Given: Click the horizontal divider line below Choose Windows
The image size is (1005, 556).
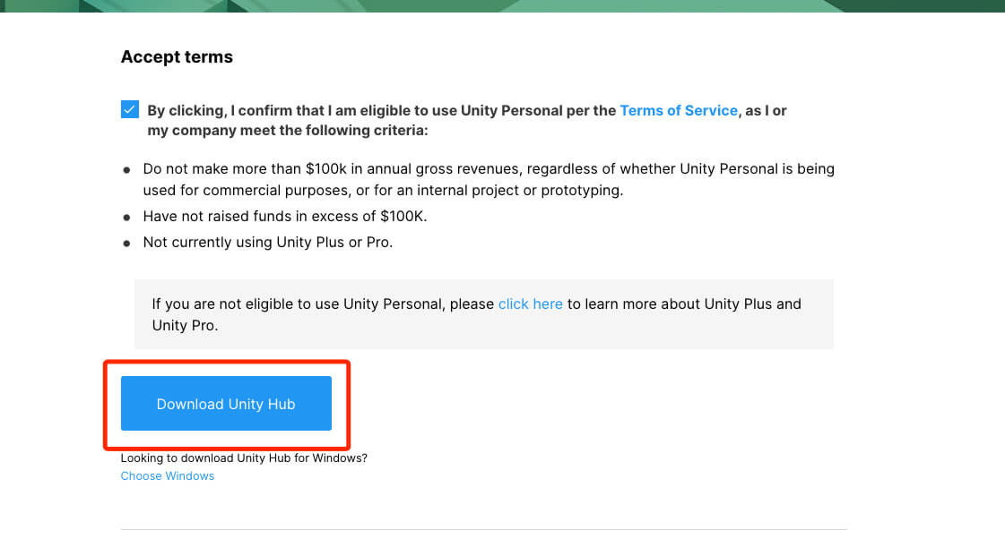Looking at the screenshot, I should 484,529.
